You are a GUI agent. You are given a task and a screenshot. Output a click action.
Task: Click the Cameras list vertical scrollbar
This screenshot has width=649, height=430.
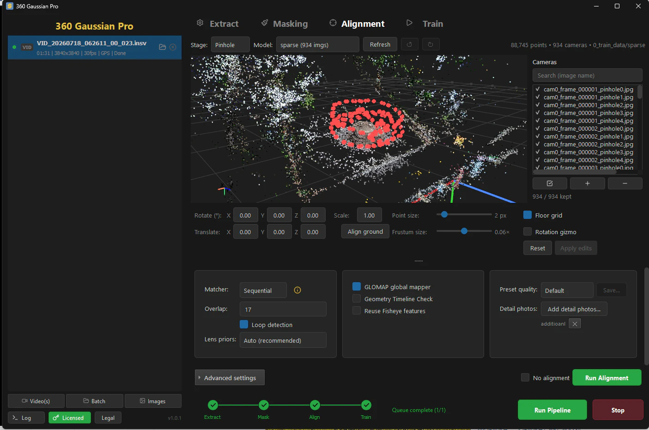[x=640, y=91]
